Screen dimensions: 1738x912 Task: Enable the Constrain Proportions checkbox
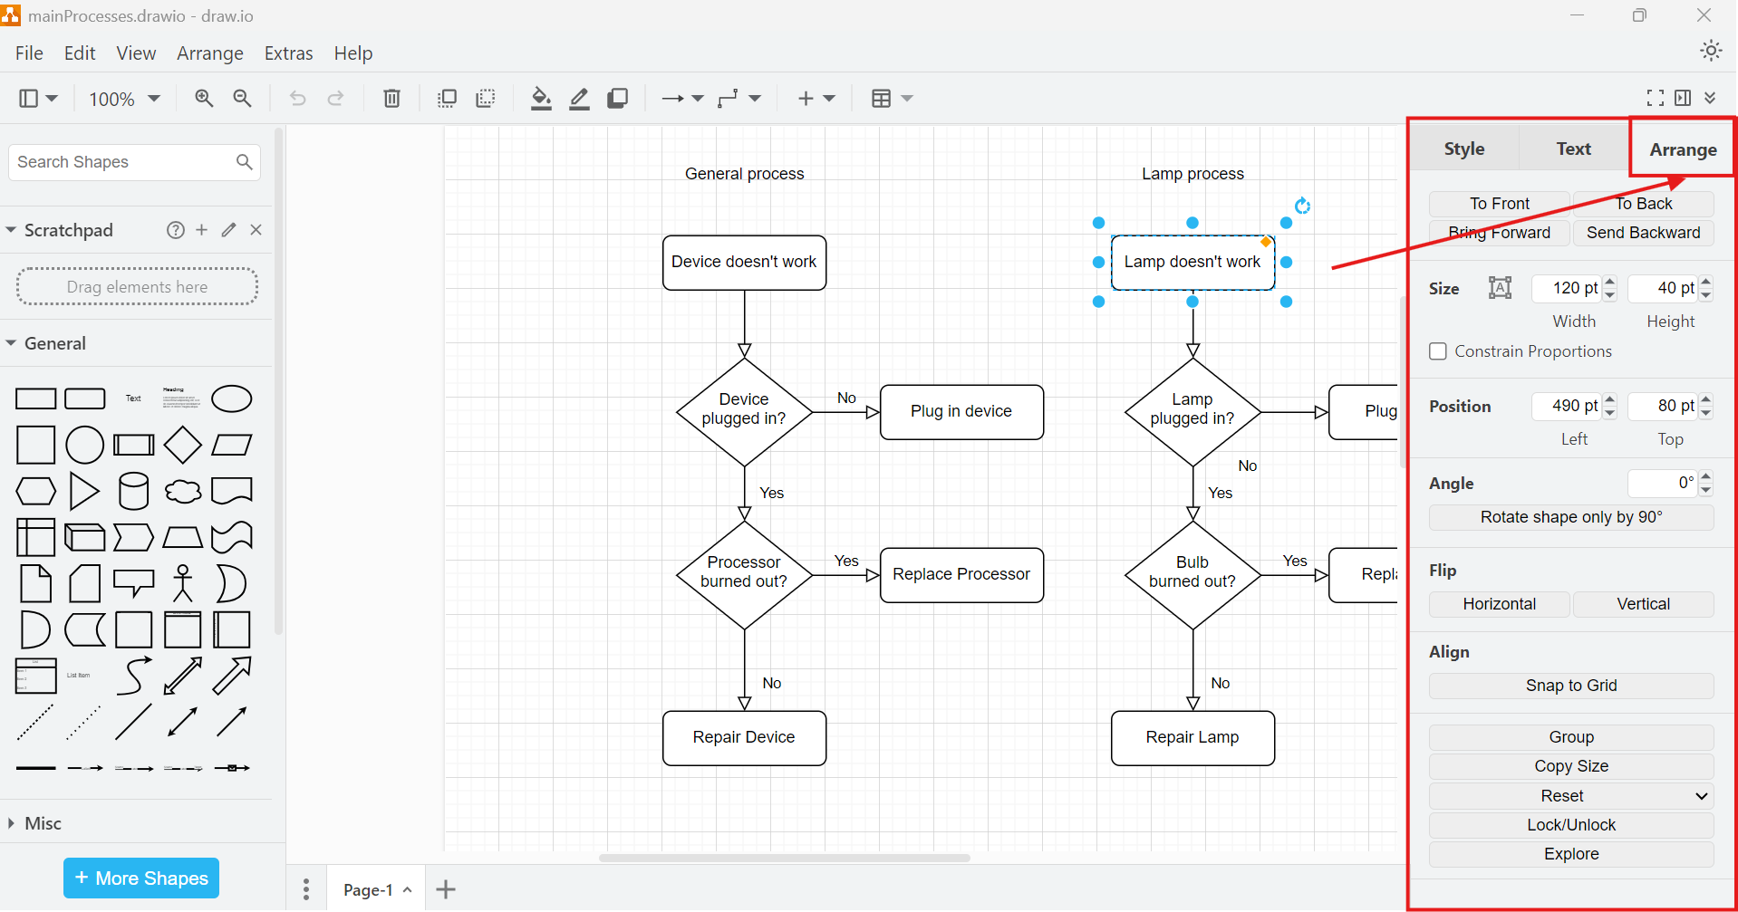tap(1437, 350)
